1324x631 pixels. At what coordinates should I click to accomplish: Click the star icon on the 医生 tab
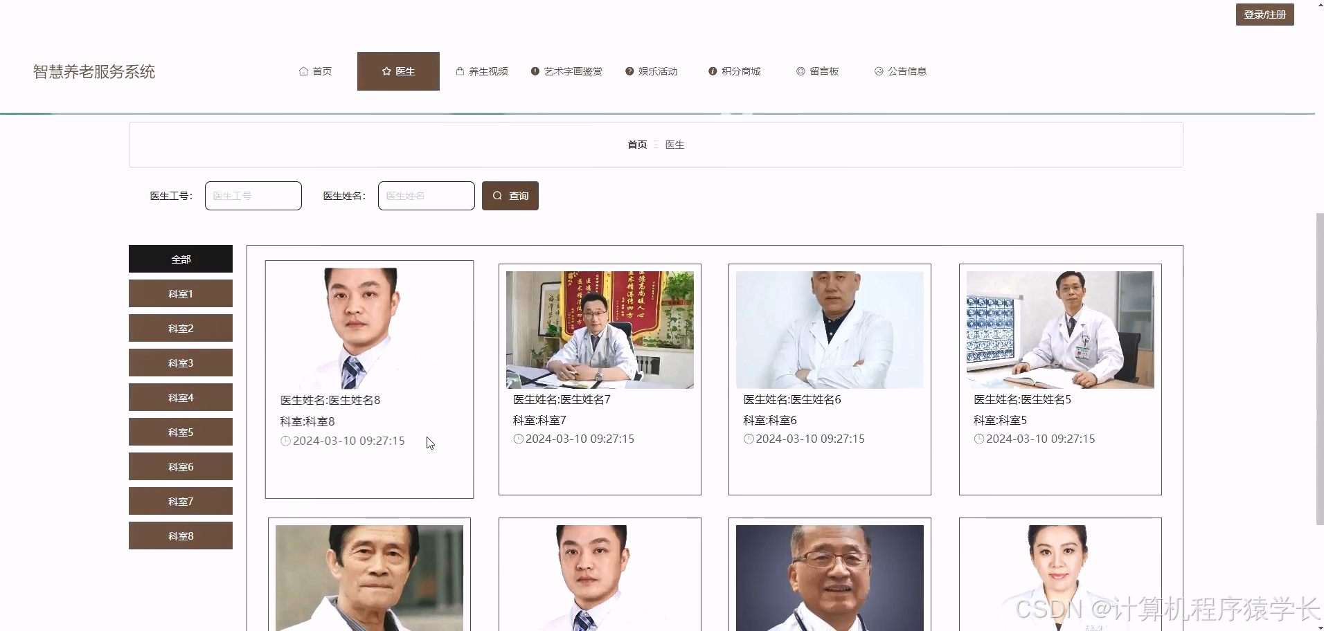[x=386, y=71]
